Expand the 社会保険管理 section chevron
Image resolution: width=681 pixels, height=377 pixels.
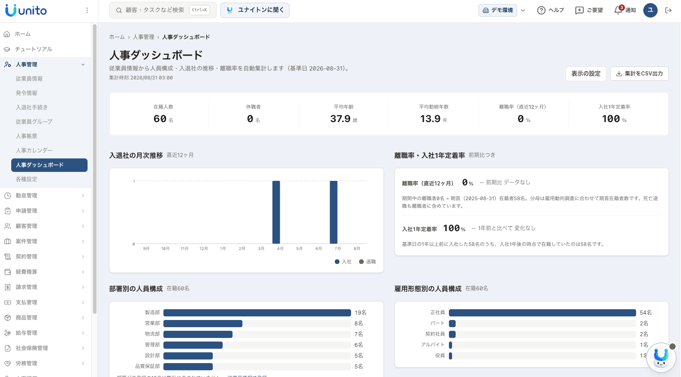[x=83, y=348]
